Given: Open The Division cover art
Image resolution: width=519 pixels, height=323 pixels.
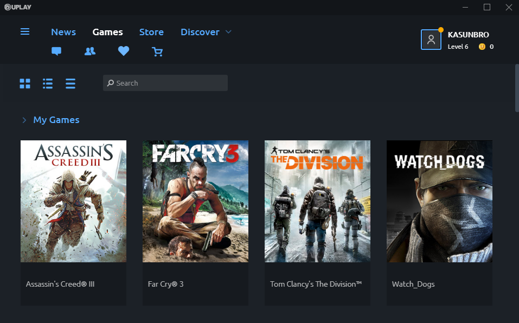Looking at the screenshot, I should tap(317, 202).
